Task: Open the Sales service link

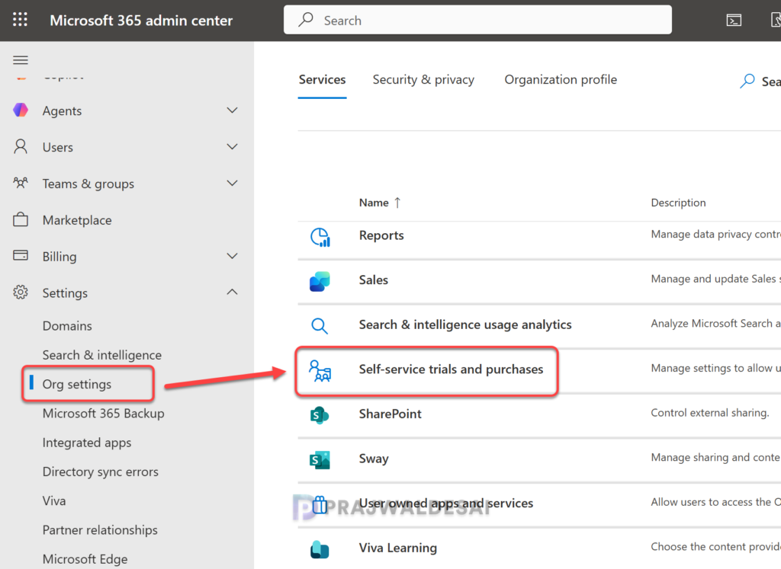Action: (x=374, y=280)
